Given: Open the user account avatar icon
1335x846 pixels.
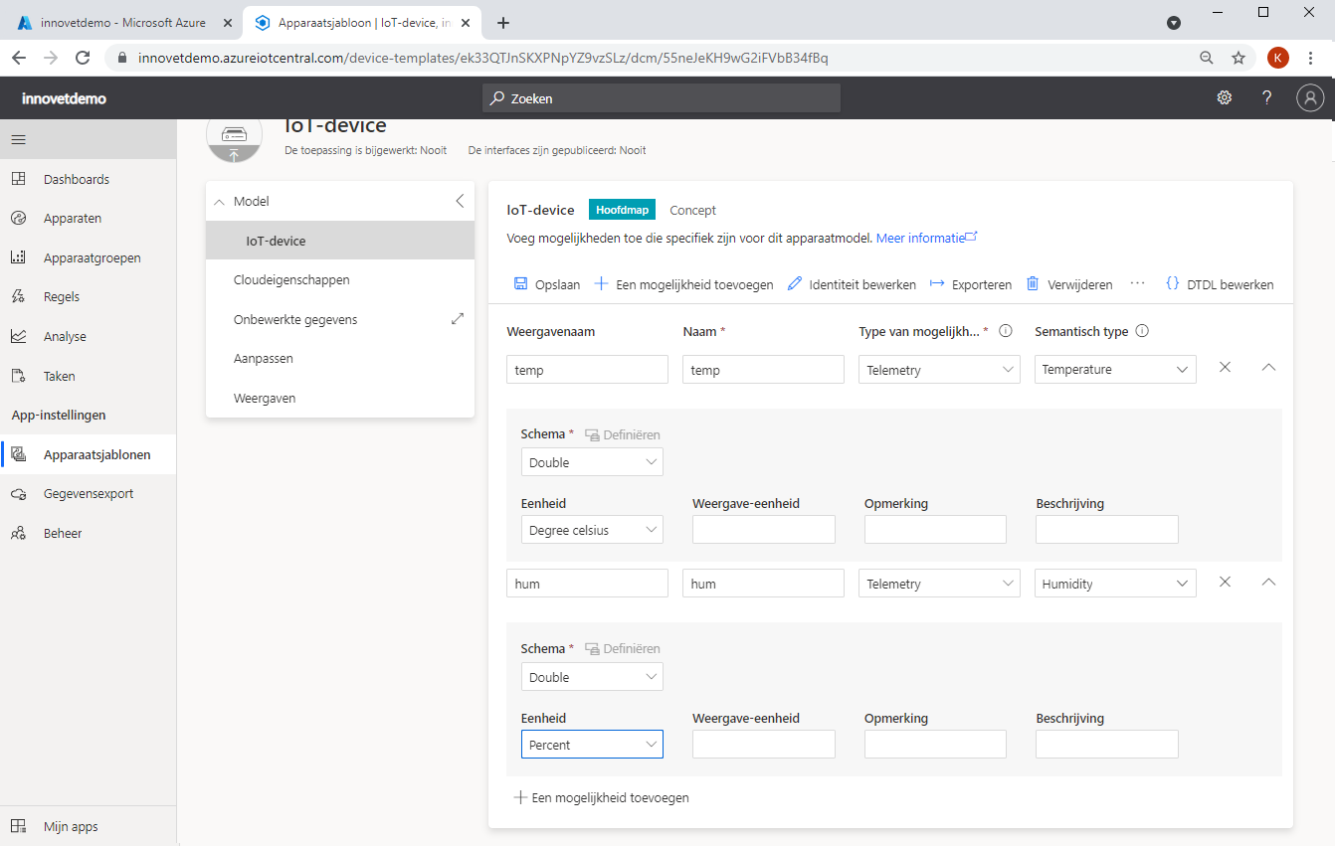Looking at the screenshot, I should click(x=1310, y=97).
